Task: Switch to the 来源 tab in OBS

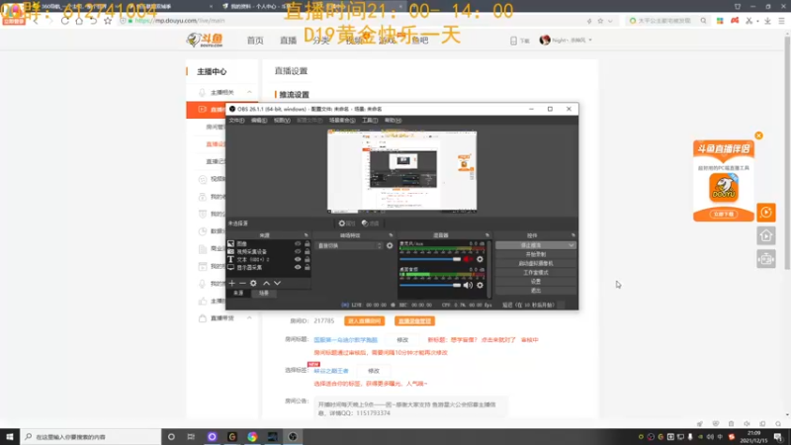Action: pyautogui.click(x=238, y=293)
